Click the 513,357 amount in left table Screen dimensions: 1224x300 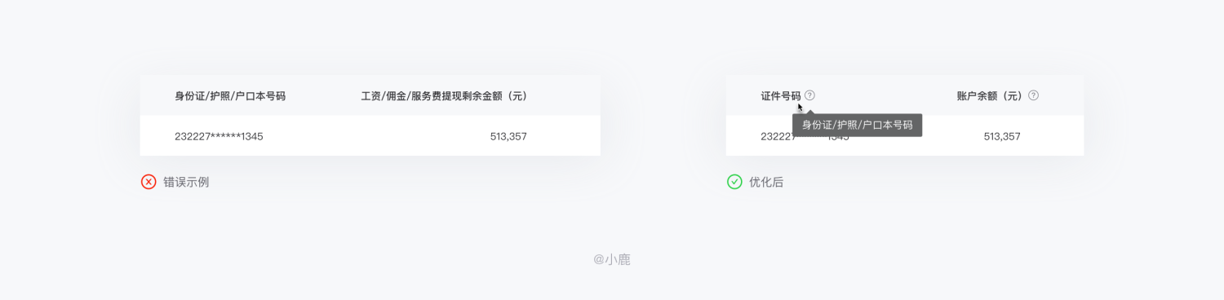(508, 136)
